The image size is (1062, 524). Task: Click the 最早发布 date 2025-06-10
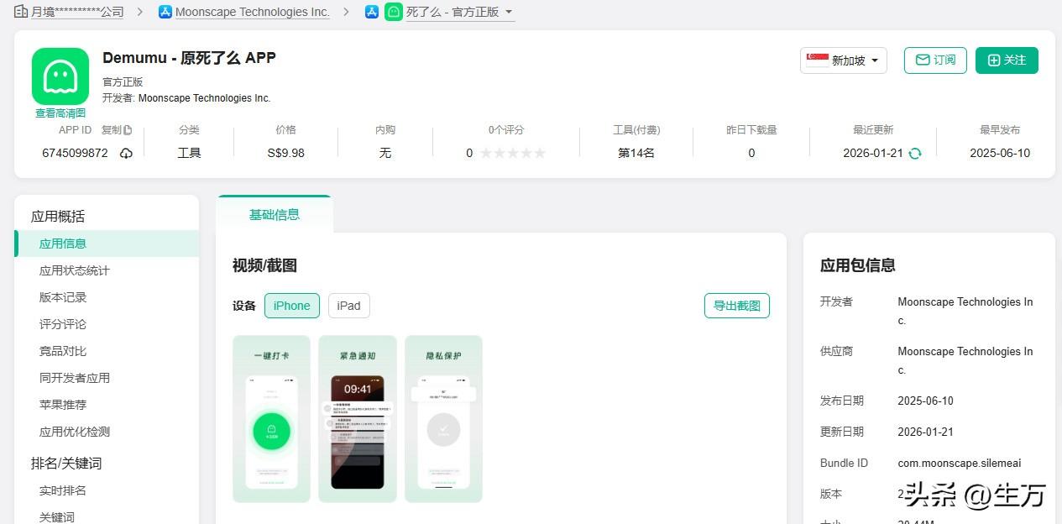pos(1000,153)
